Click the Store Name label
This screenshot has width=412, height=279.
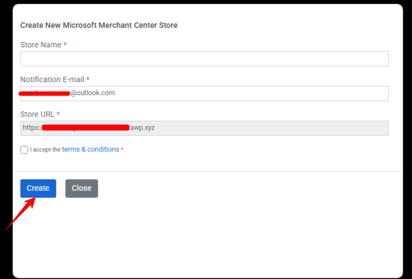(41, 45)
